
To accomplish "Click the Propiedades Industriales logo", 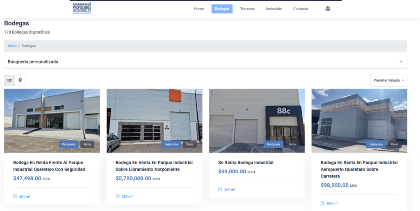I will tap(82, 8).
